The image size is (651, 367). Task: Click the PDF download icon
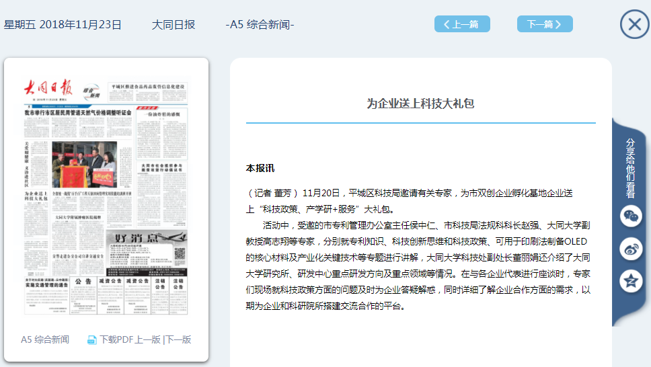92,340
